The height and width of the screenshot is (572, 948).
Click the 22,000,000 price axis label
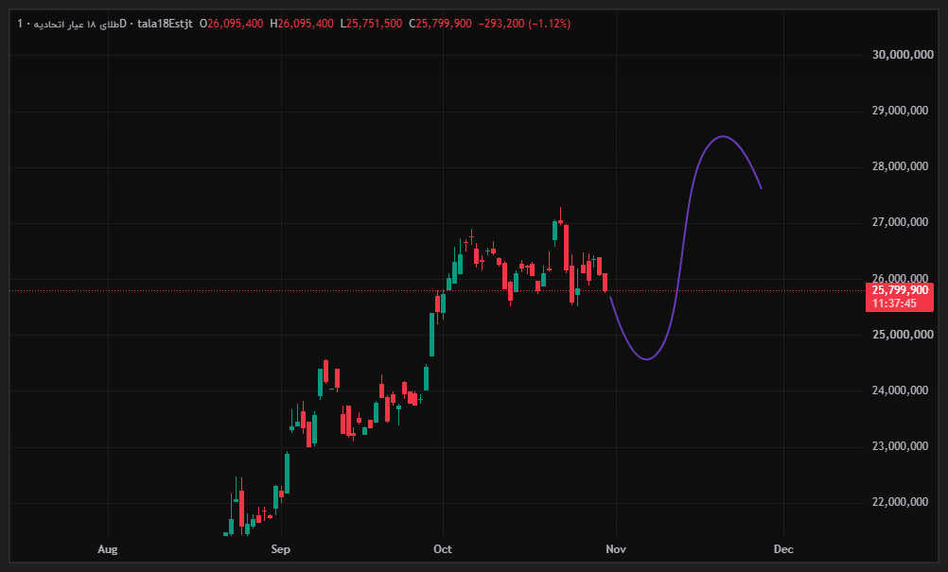(x=901, y=502)
